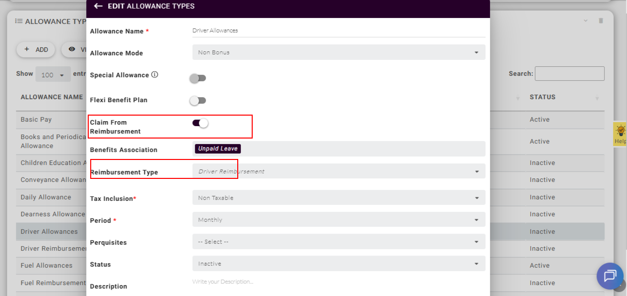This screenshot has width=627, height=296.
Task: Click the Allowance Name text field
Action: tap(338, 30)
